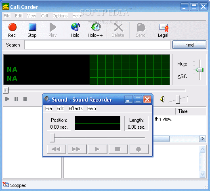Click the green microphone level slider handle
Viewport: 210px width, 191px height.
click(199, 70)
